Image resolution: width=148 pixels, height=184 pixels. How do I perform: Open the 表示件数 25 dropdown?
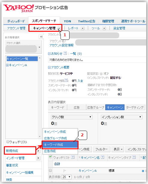click(x=67, y=177)
